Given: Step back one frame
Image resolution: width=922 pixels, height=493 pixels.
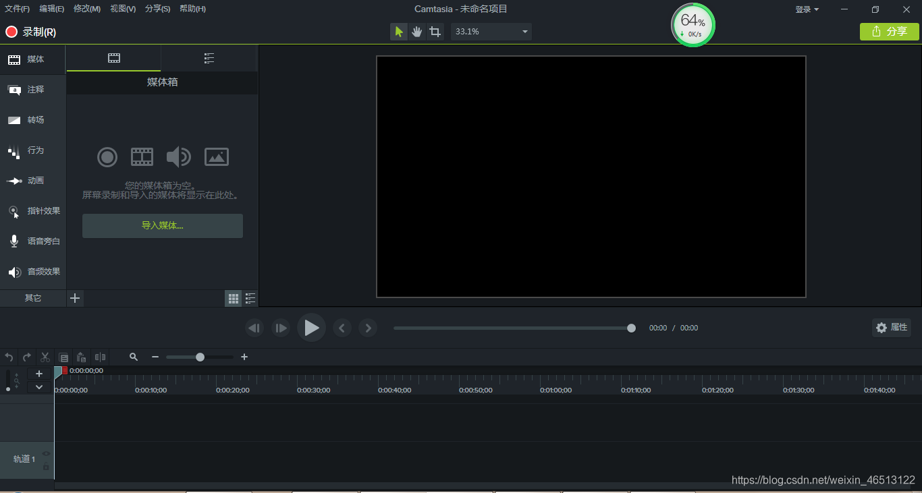Looking at the screenshot, I should coord(254,328).
